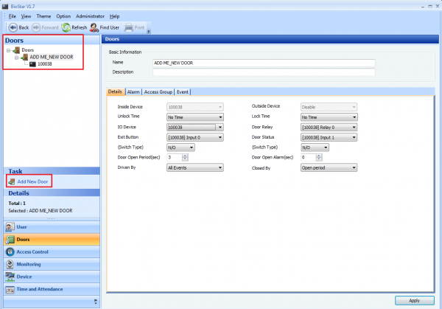The height and width of the screenshot is (309, 442).
Task: Switch to the Device section
Action: [24, 277]
